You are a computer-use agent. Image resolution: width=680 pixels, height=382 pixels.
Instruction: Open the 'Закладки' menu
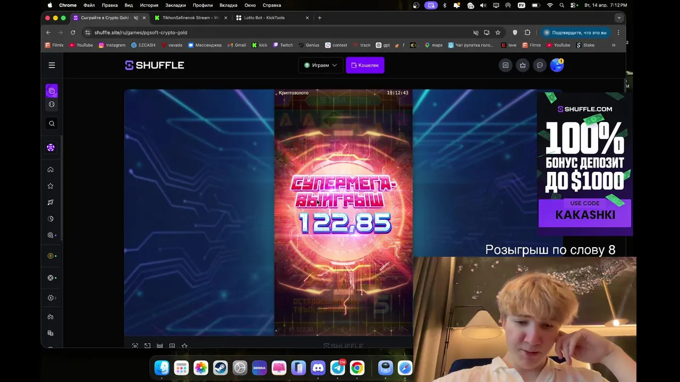click(175, 5)
